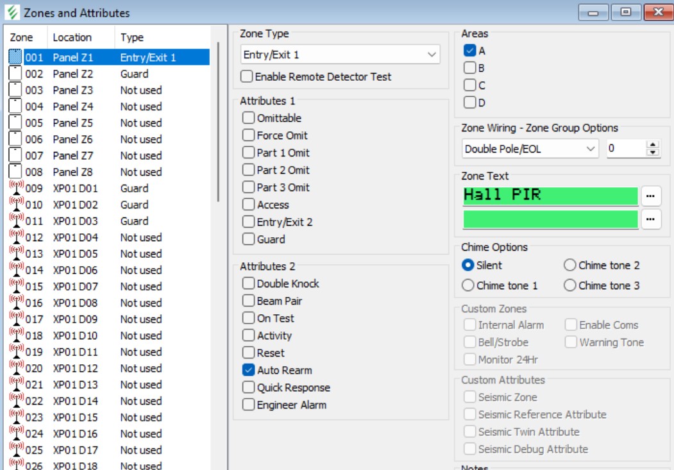
Task: Select the wireless icon beside zone 015
Action: click(x=15, y=287)
